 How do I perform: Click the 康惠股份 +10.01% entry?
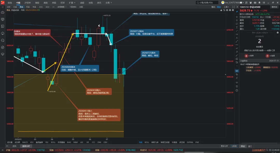click(x=270, y=67)
